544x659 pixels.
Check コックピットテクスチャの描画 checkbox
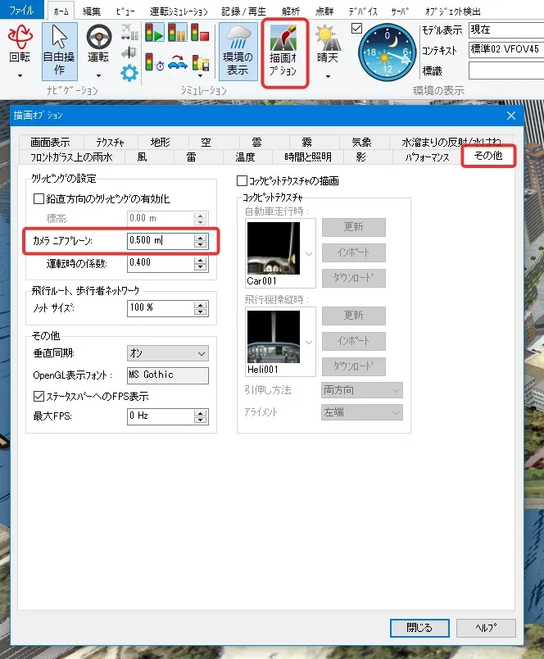[242, 180]
